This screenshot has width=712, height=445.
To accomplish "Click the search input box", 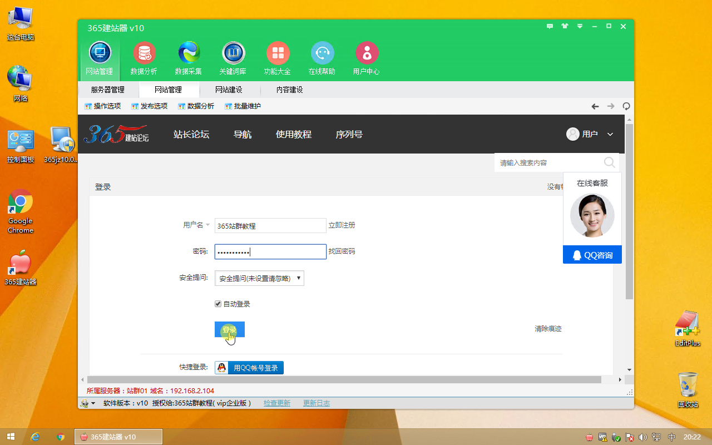I will click(549, 162).
